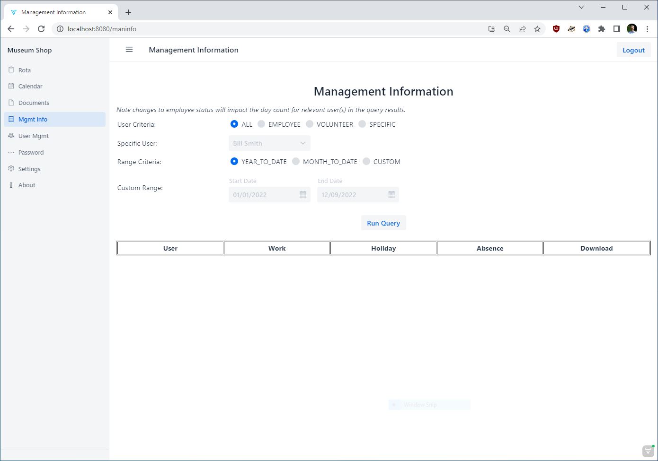Click the install app icon
Screen dimensions: 658x461
492,29
